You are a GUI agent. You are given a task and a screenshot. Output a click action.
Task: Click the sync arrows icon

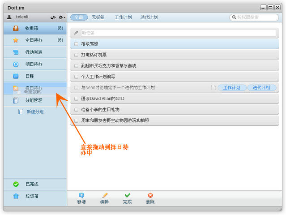53,17
